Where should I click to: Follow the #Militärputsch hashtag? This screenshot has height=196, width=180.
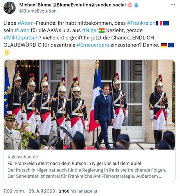click(x=21, y=38)
